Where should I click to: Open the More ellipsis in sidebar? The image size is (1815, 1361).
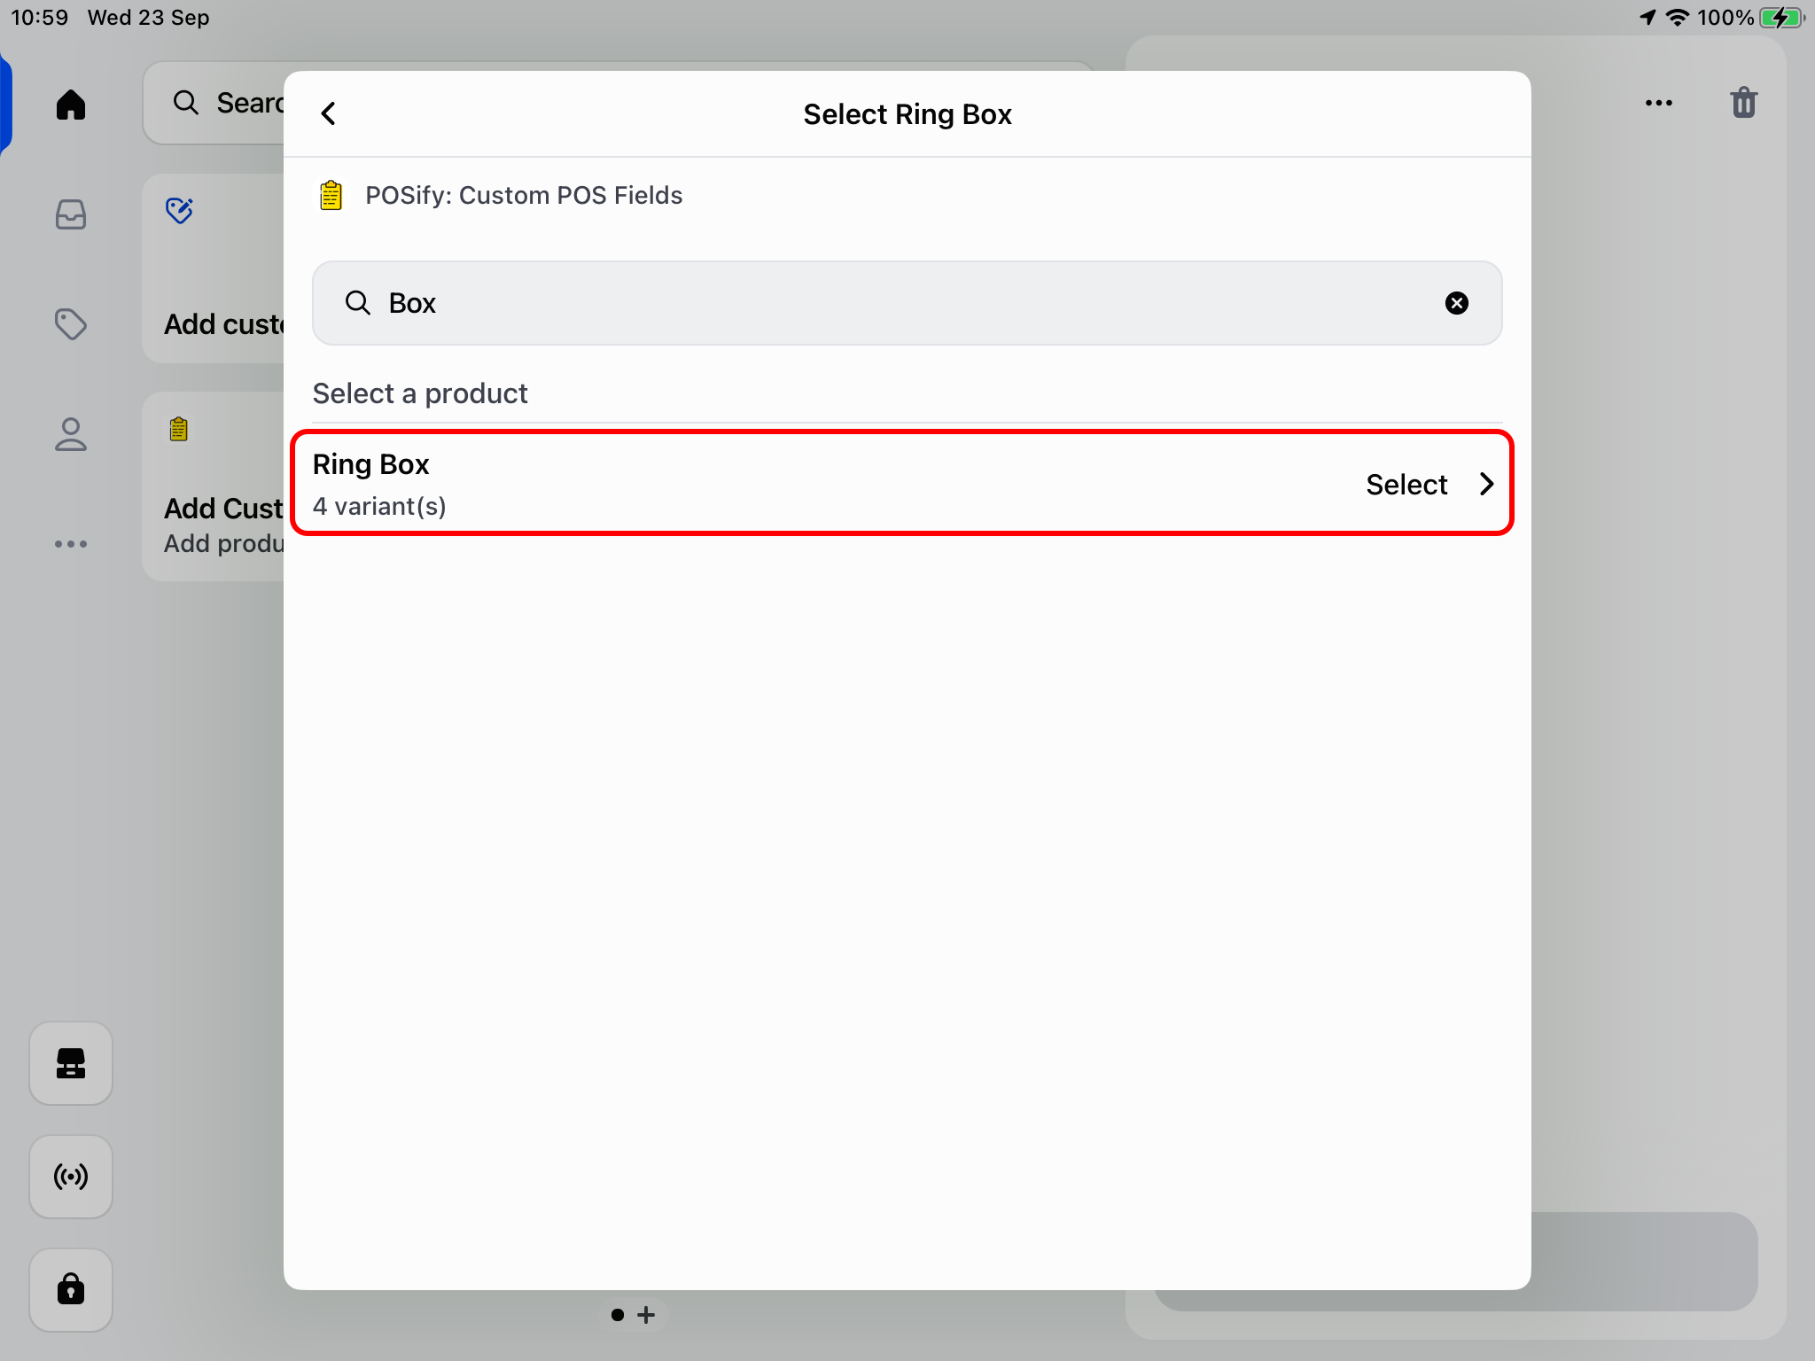pos(71,544)
